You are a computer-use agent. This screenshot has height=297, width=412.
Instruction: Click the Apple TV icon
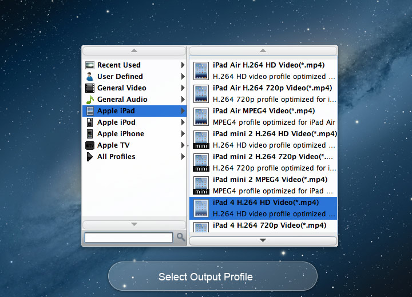(90, 145)
